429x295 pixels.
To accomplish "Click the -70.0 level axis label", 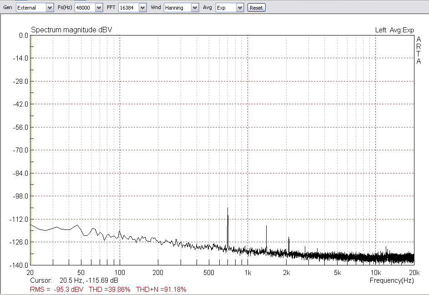I will click(x=20, y=150).
